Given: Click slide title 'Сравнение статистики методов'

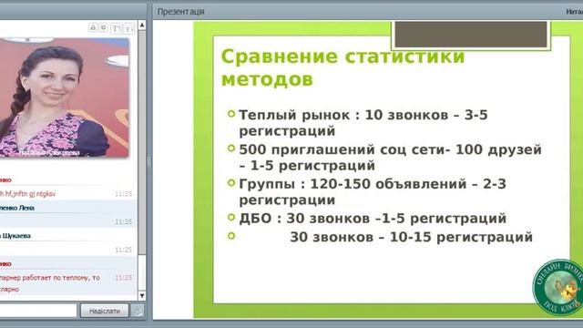Looking at the screenshot, I should [343, 67].
